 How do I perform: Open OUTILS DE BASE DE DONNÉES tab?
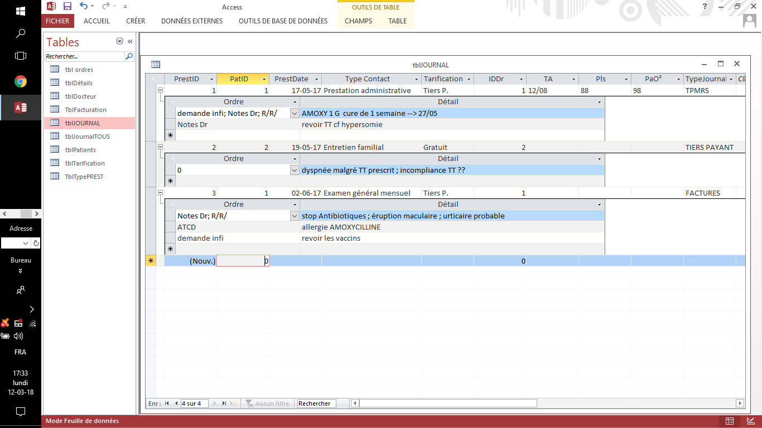(283, 21)
